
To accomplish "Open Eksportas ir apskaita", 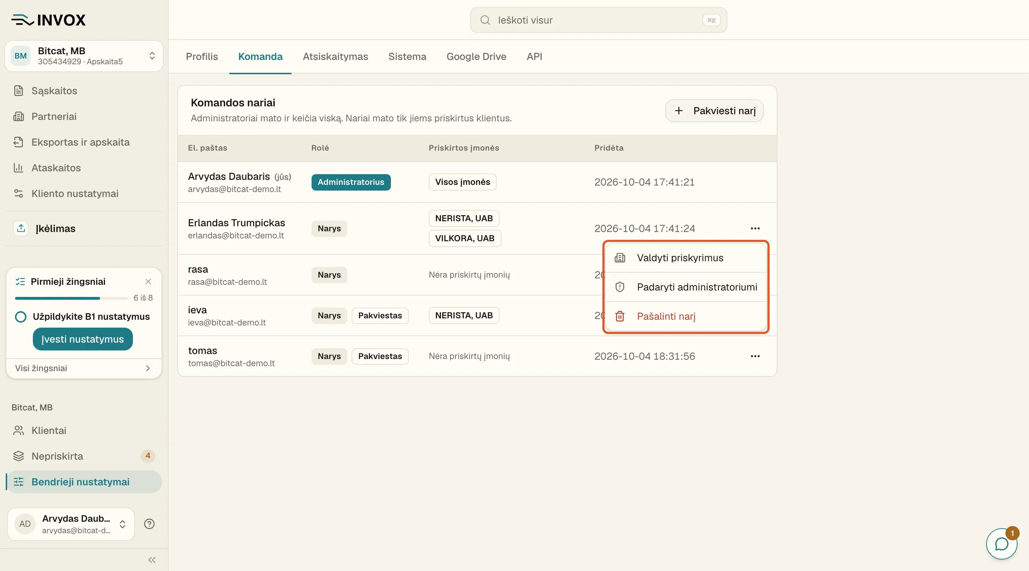I will click(x=84, y=142).
